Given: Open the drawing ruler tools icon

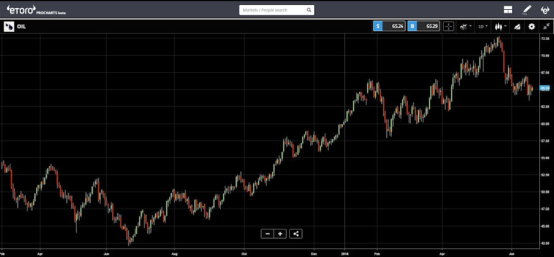Looking at the screenshot, I should coord(517,26).
